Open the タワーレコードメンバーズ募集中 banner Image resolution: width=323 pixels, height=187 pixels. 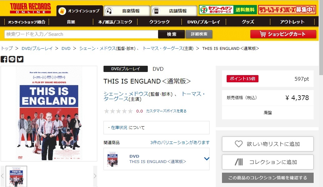coord(287,10)
